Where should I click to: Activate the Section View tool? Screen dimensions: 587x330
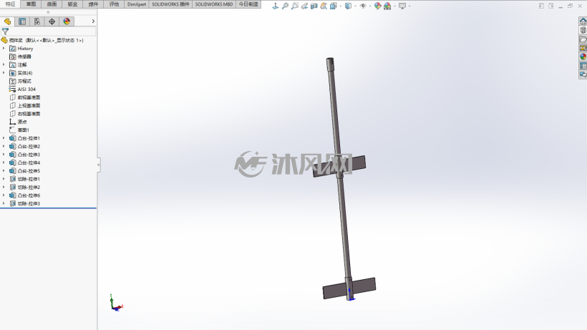click(x=314, y=6)
